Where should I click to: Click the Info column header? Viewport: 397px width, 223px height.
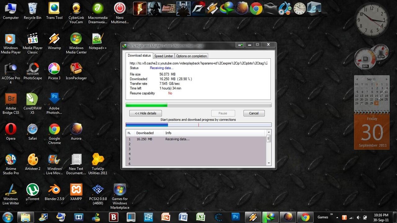(x=215, y=133)
